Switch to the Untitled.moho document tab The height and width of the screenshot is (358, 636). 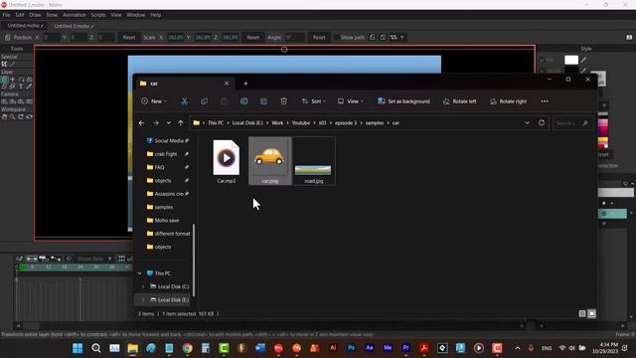coord(25,26)
